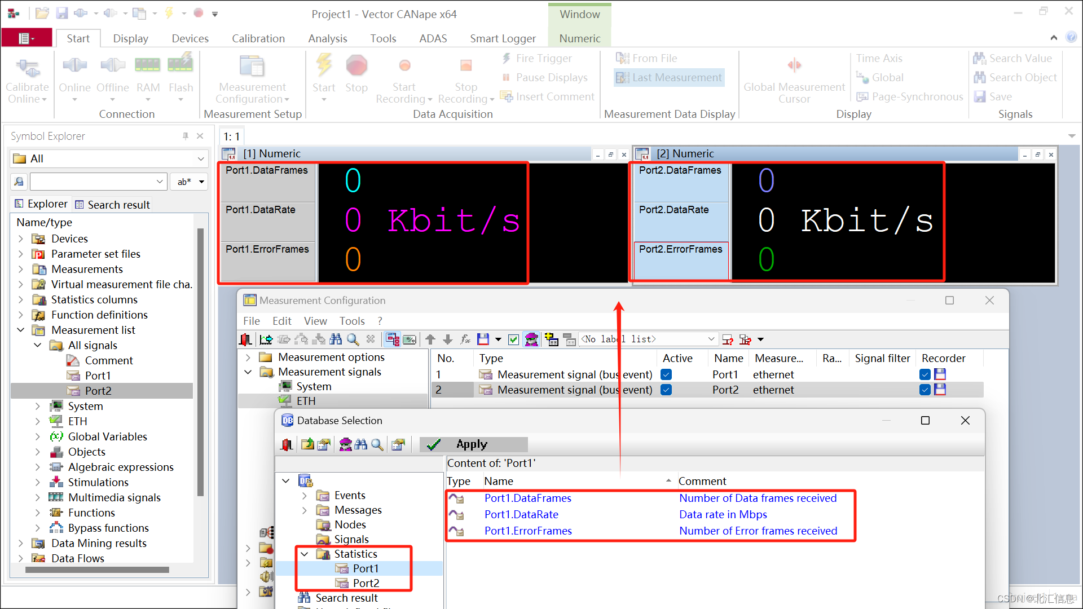
Task: Click the Apply button in Database Selection
Action: click(473, 445)
